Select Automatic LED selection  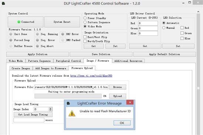164,23
